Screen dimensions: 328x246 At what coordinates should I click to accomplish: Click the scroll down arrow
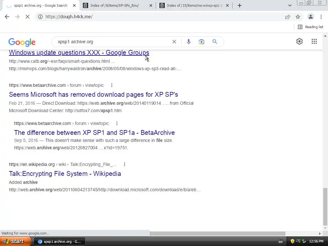[325, 228]
